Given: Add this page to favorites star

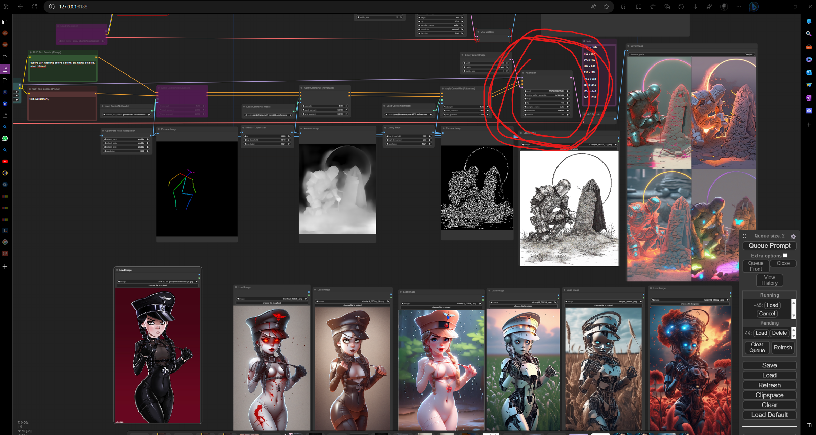Looking at the screenshot, I should [x=606, y=7].
